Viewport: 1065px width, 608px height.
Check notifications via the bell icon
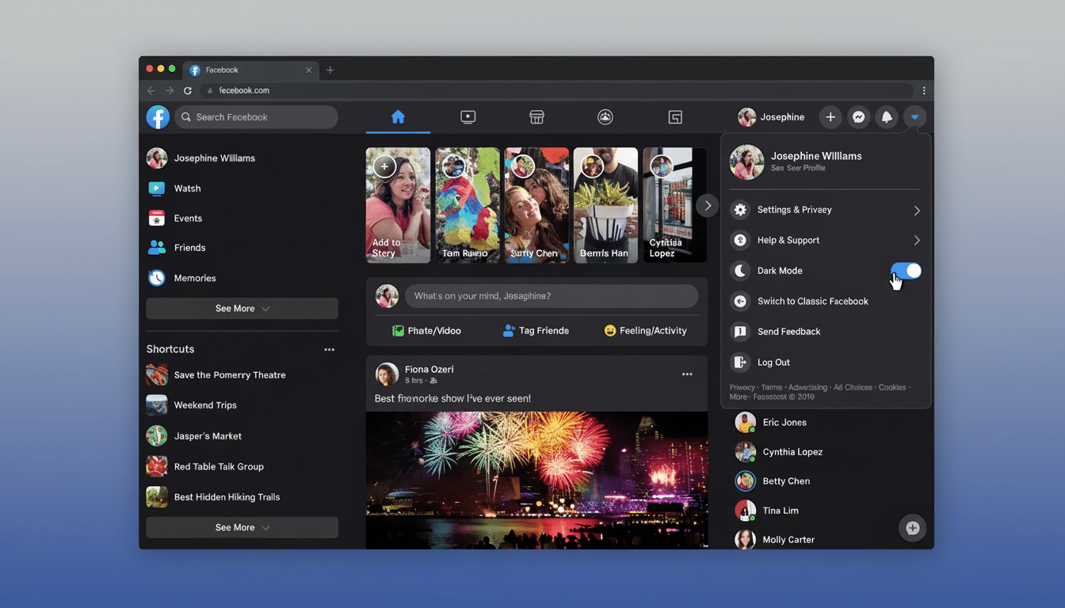coord(886,116)
